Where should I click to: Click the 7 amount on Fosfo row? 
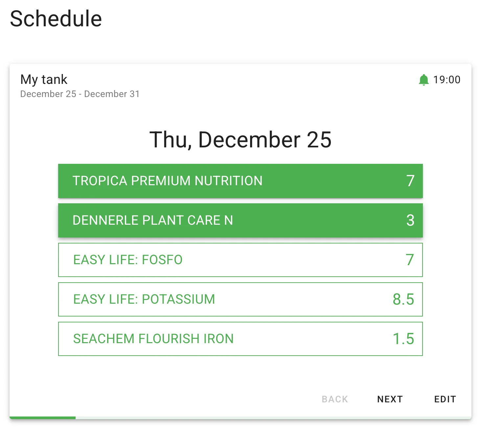pos(409,260)
